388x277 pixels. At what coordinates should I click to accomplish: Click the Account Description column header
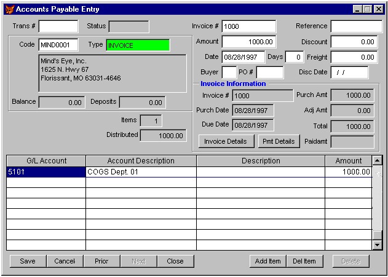[141, 161]
